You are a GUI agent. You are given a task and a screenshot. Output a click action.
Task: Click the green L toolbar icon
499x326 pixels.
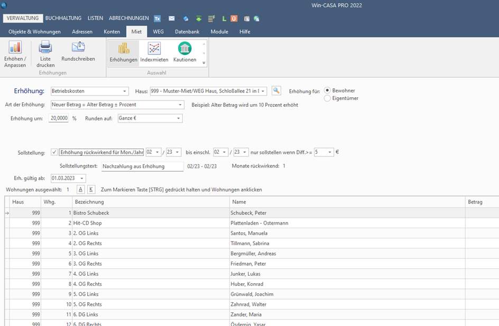[224, 18]
